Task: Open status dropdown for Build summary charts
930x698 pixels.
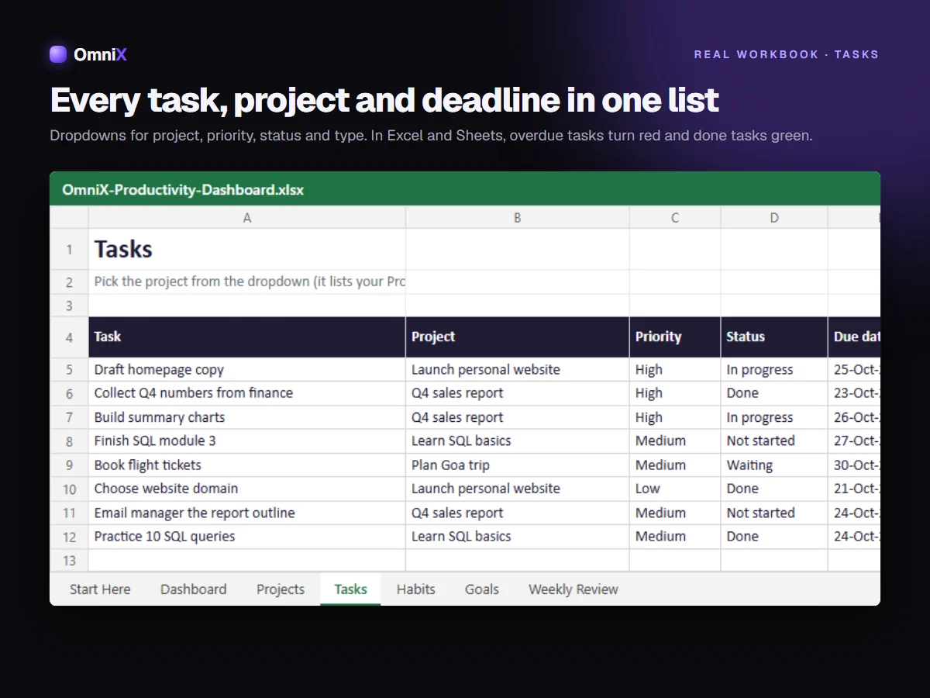Action: [774, 417]
